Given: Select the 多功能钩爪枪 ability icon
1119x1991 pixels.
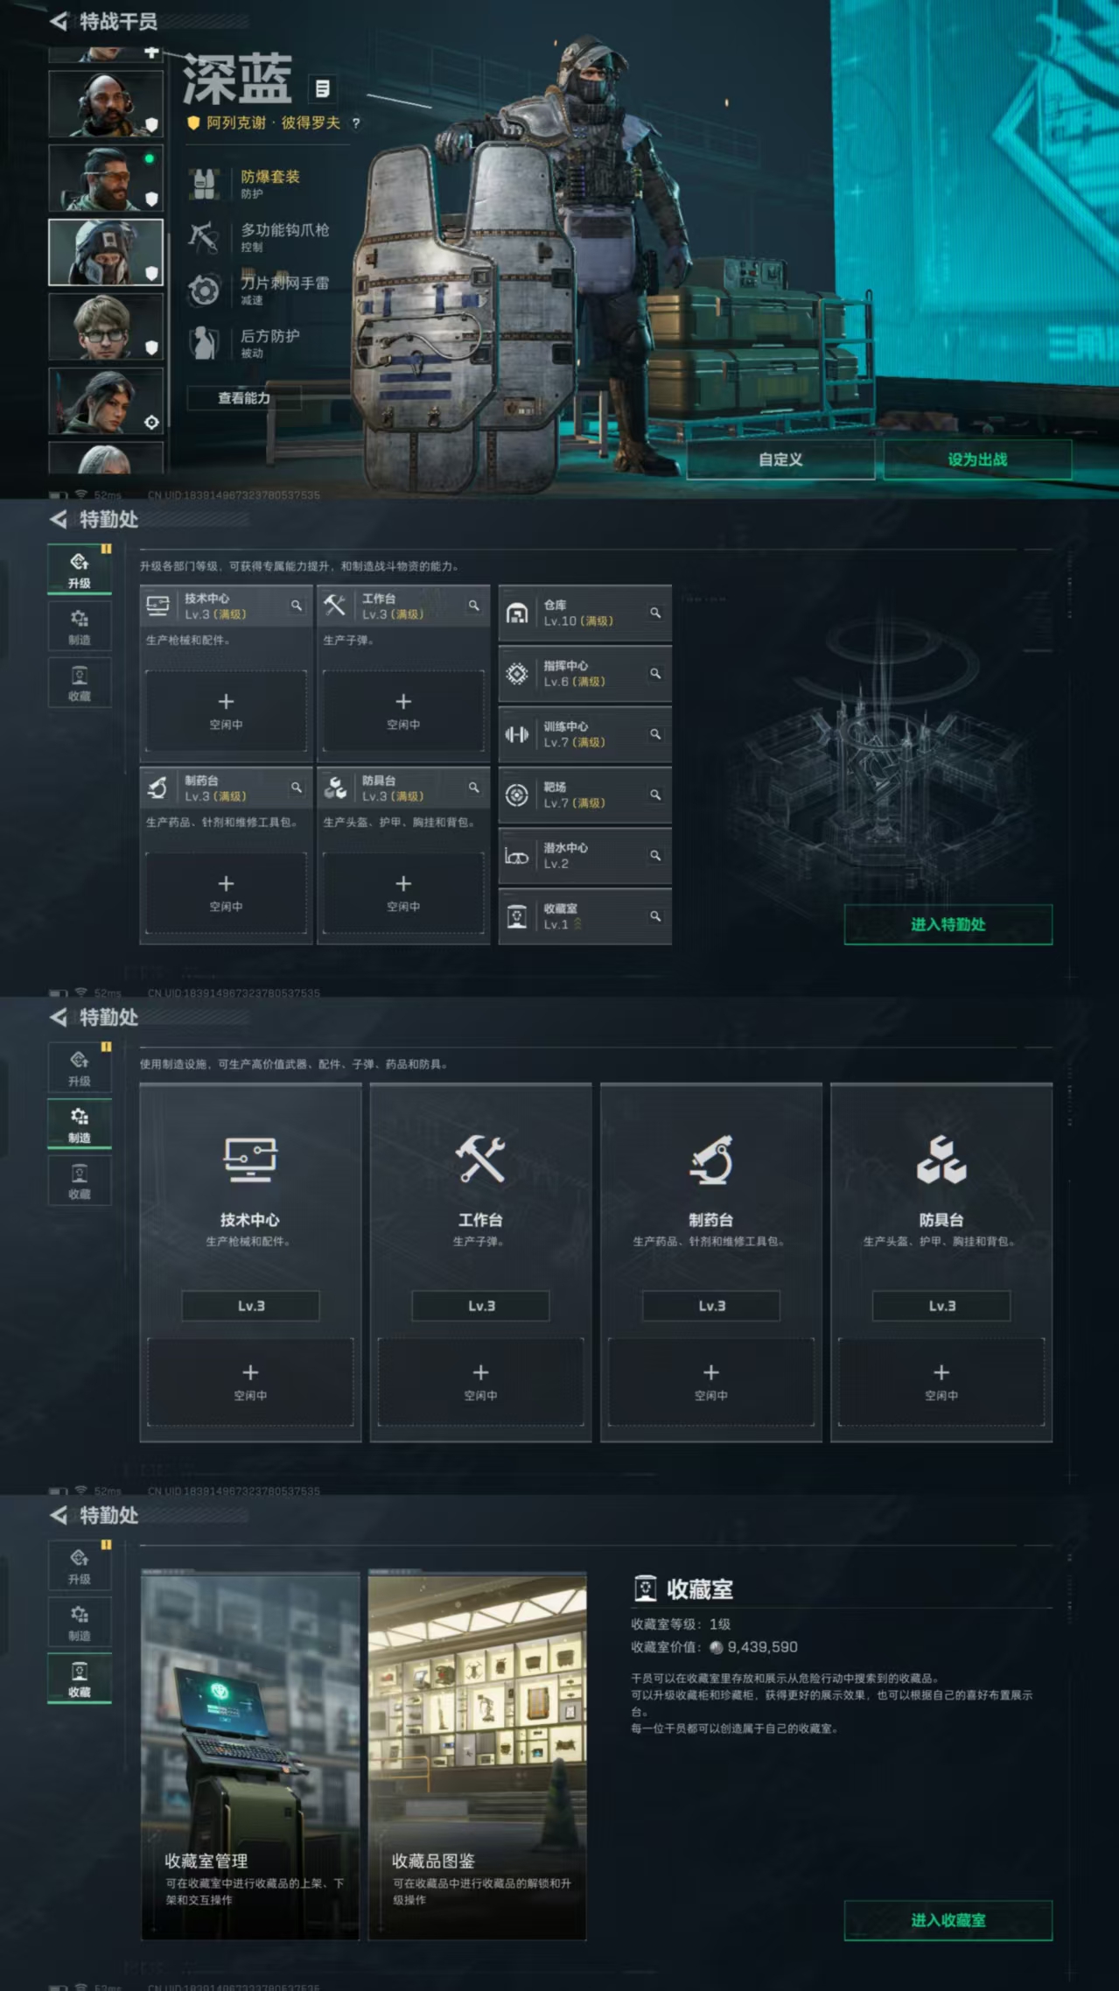Looking at the screenshot, I should click(204, 237).
